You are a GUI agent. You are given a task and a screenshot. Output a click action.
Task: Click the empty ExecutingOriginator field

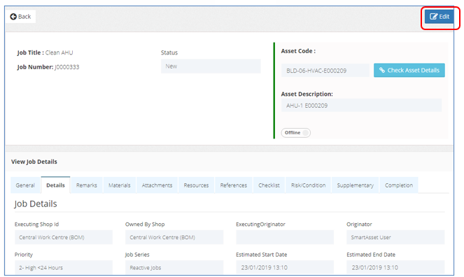tap(285, 237)
